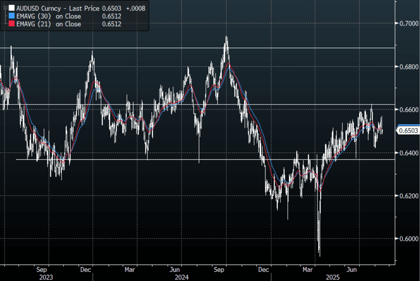Select the 2025 year label on time axis
Viewport: 420px width, 281px height.
click(x=333, y=277)
